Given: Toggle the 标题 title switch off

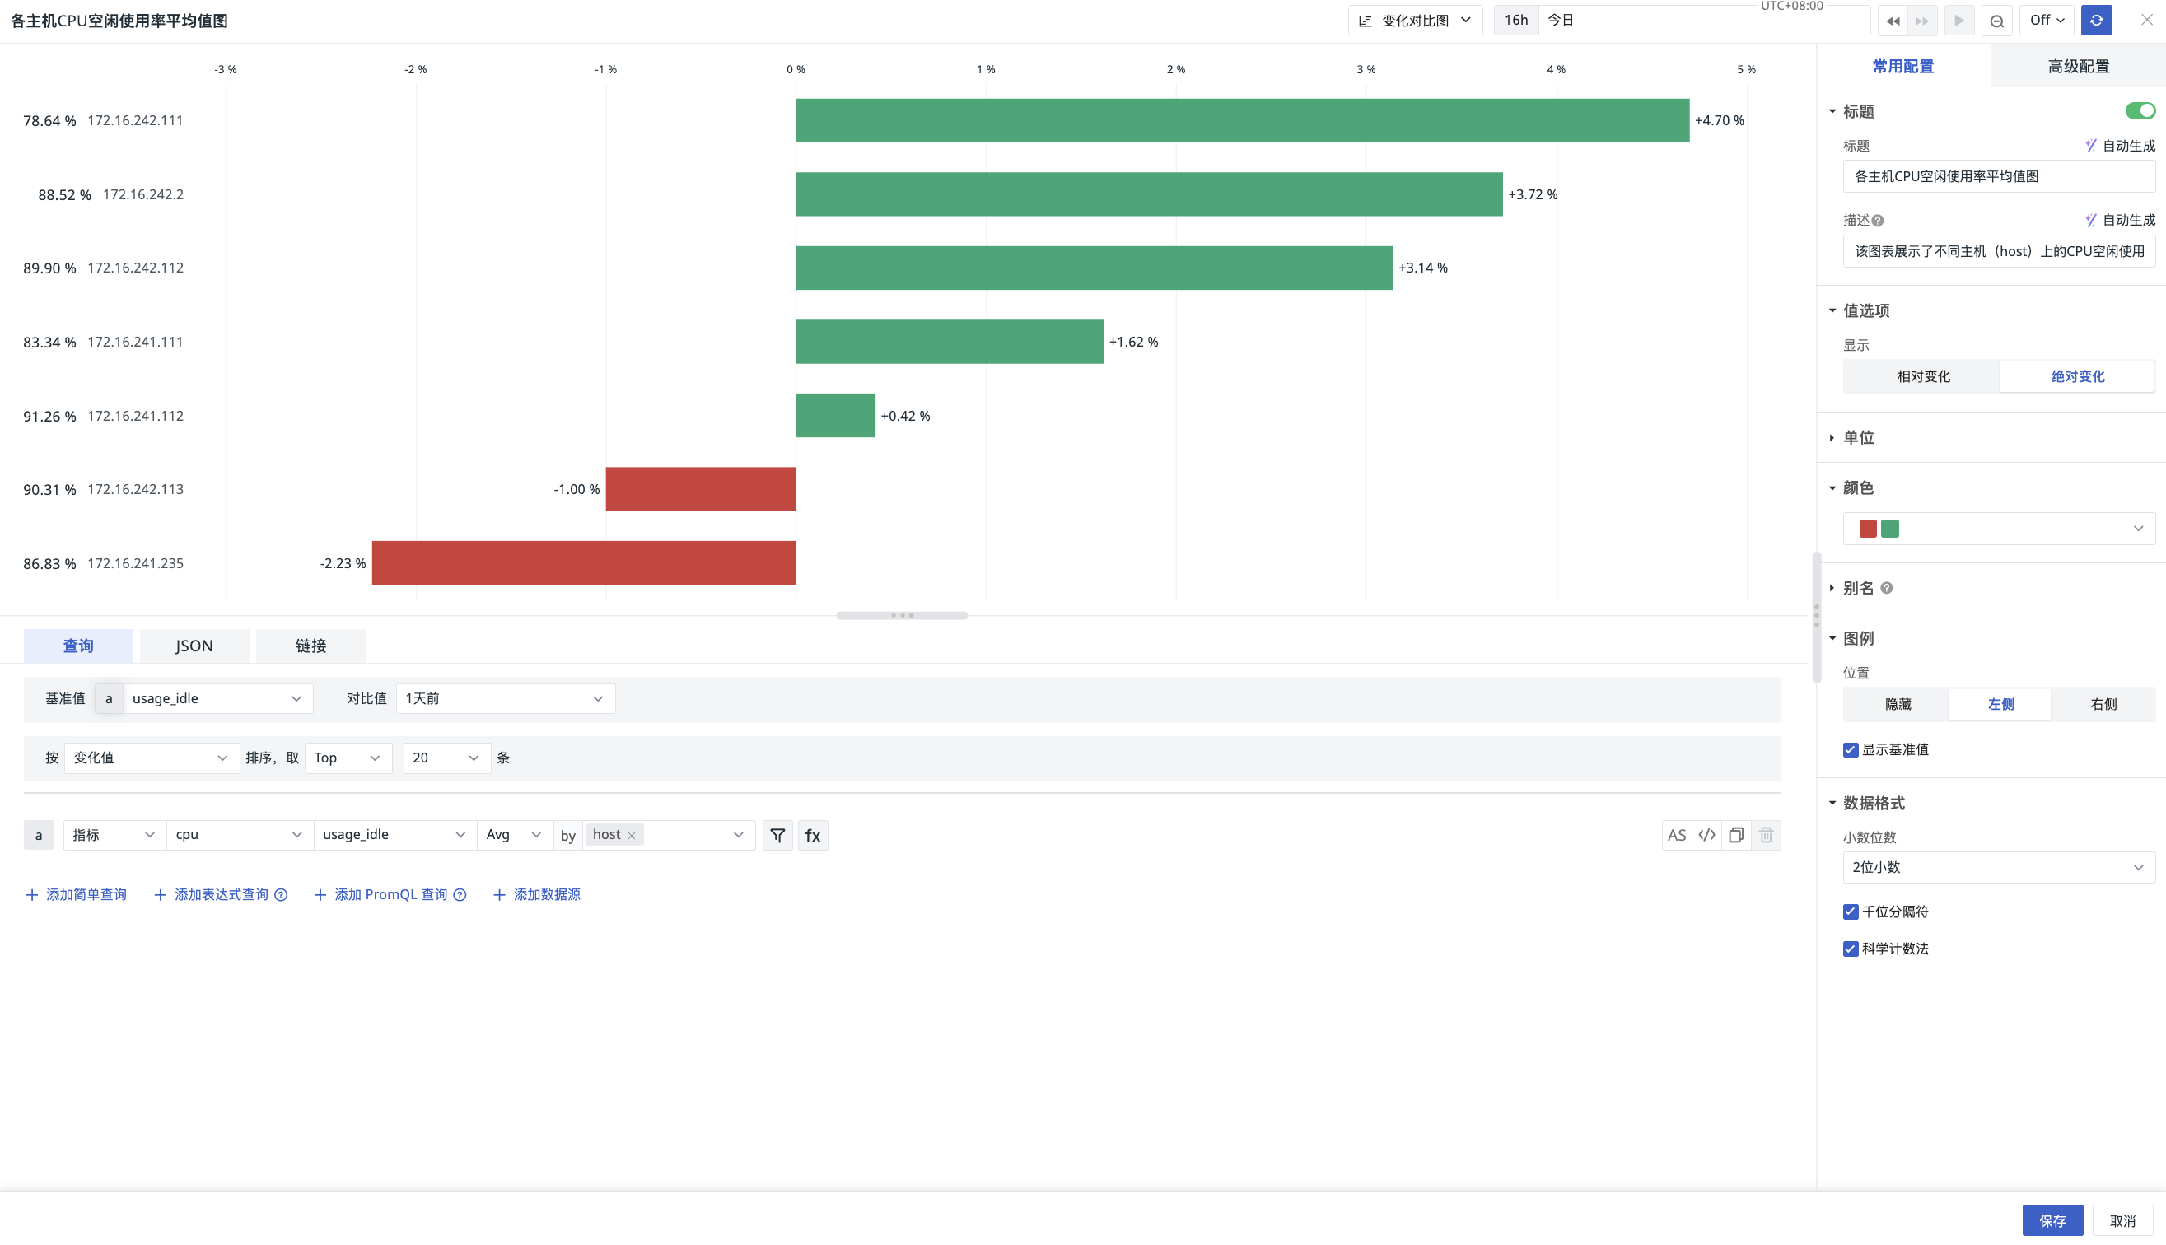Looking at the screenshot, I should click(x=2140, y=111).
